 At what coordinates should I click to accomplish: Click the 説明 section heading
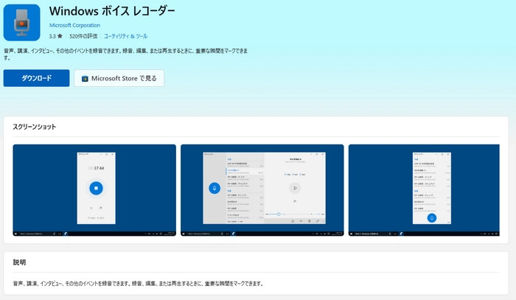pyautogui.click(x=19, y=262)
